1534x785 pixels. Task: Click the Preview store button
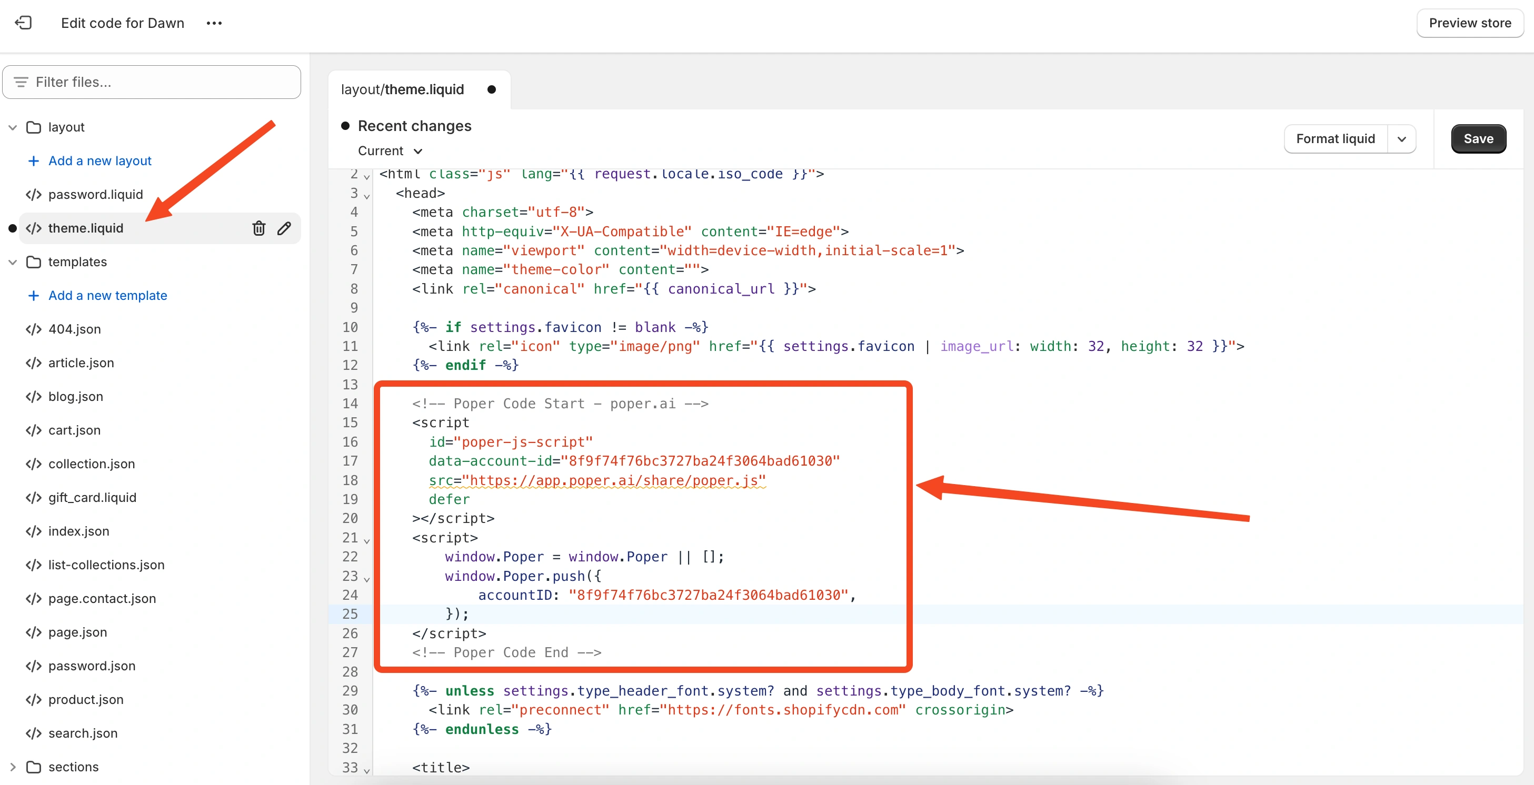1469,23
